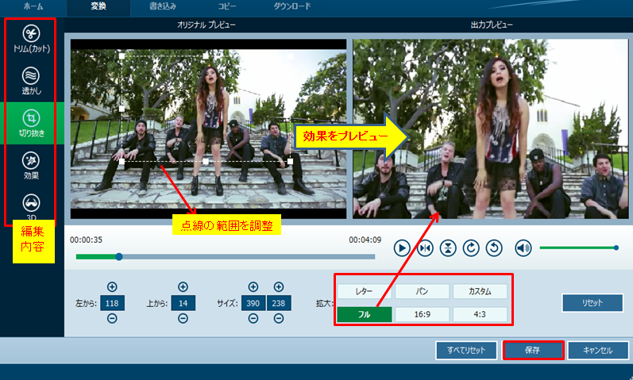Click the キャンセル button
The width and height of the screenshot is (633, 380).
coord(598,350)
